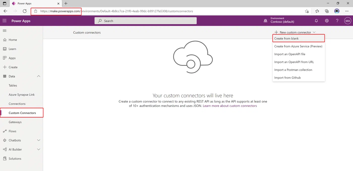This screenshot has height=171, width=353.
Task: Open the browser three-dot settings menu
Action: (x=346, y=11)
